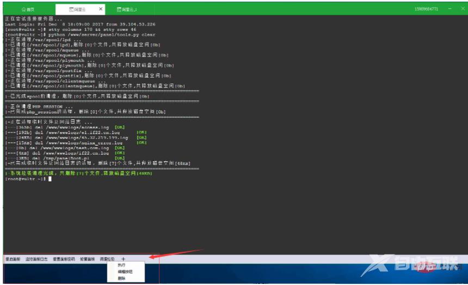Switch to the third tab 阿里云..J
The height and width of the screenshot is (285, 468).
tap(129, 10)
